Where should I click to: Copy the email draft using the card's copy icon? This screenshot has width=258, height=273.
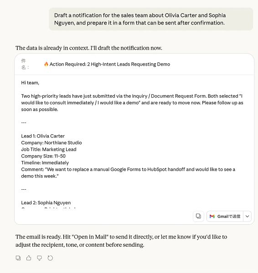(198, 216)
